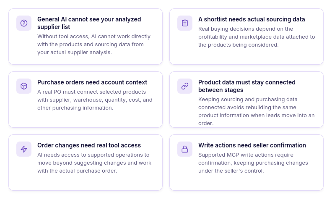Open 'Product data must stay connected between stages' heading

click(x=247, y=86)
